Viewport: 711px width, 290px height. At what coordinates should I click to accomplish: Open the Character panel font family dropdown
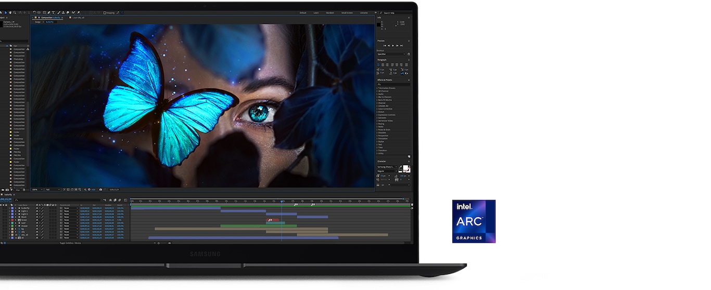pos(387,167)
